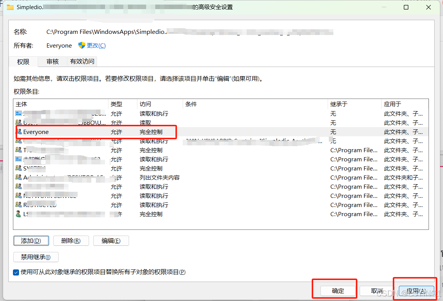Click the 条件 column header
443x301 pixels.
tap(255, 104)
